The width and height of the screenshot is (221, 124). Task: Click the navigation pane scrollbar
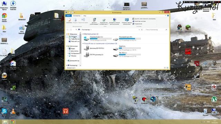click(x=80, y=44)
